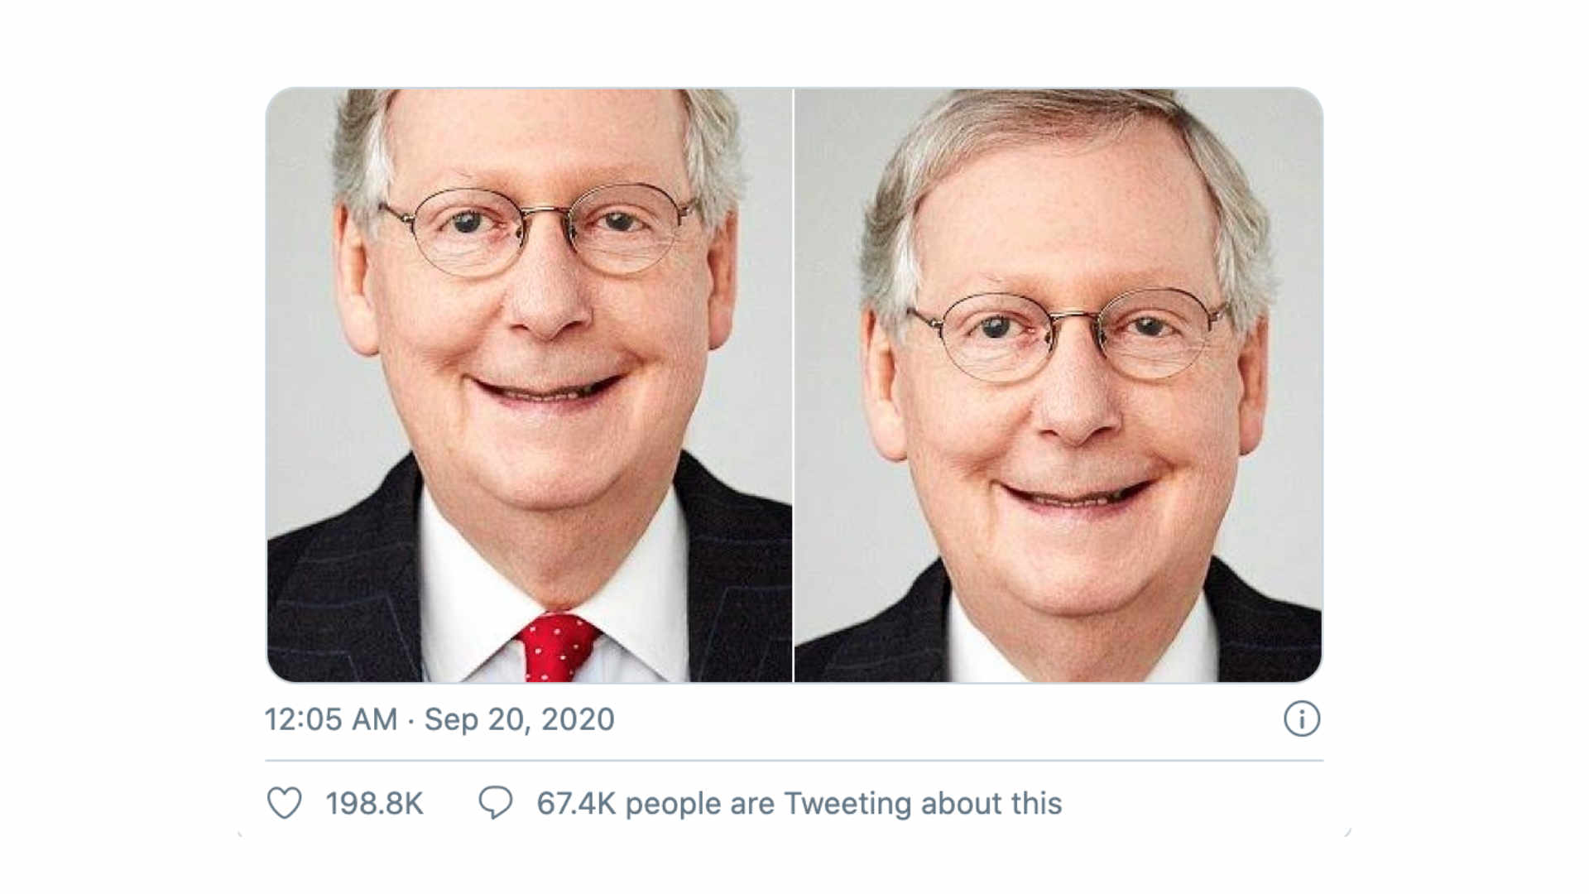Click the heart like icon

click(x=284, y=803)
